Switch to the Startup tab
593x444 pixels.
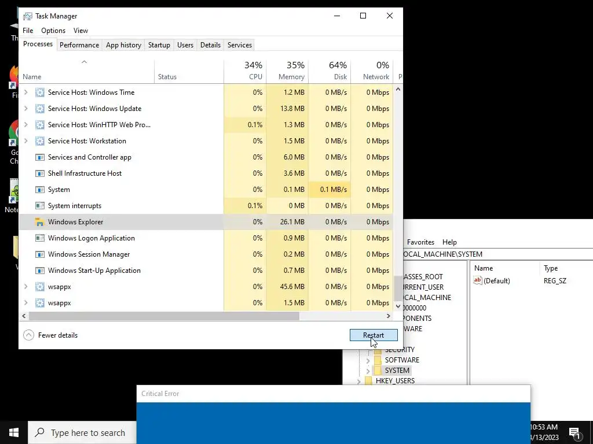click(159, 45)
